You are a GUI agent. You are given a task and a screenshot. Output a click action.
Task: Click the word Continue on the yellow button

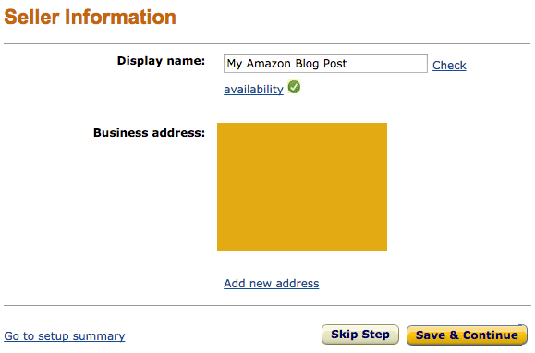point(491,335)
